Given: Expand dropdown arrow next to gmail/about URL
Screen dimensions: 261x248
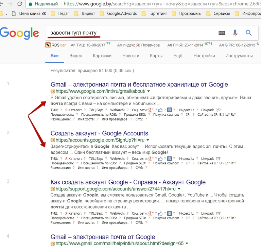Looking at the screenshot, I should click(149, 91).
